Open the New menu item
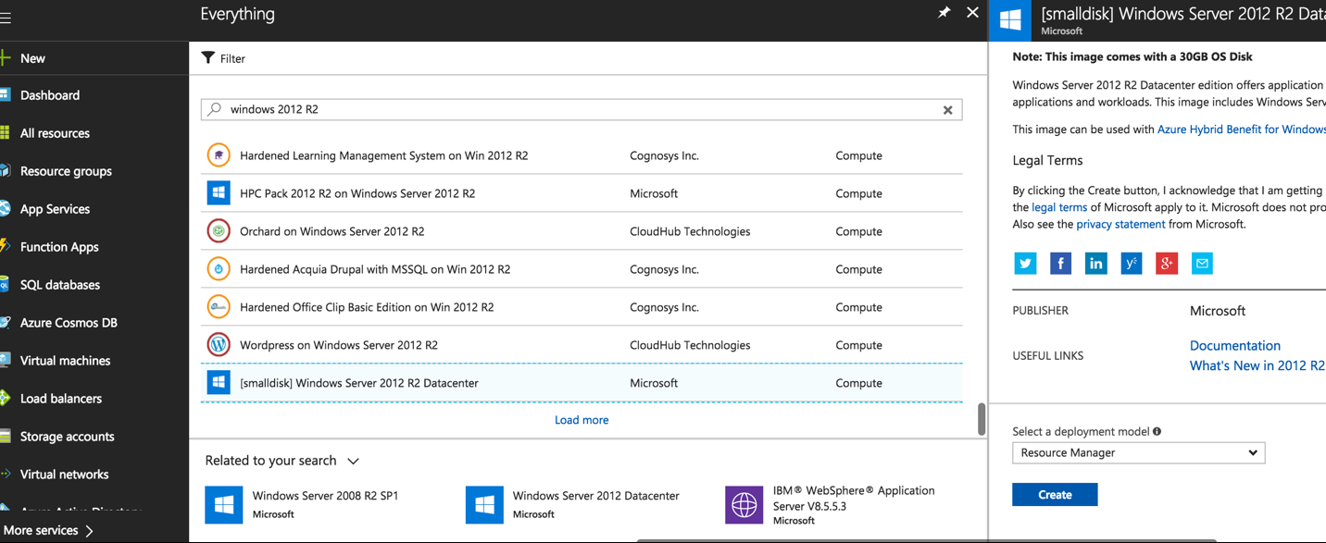Image resolution: width=1326 pixels, height=543 pixels. tap(32, 57)
